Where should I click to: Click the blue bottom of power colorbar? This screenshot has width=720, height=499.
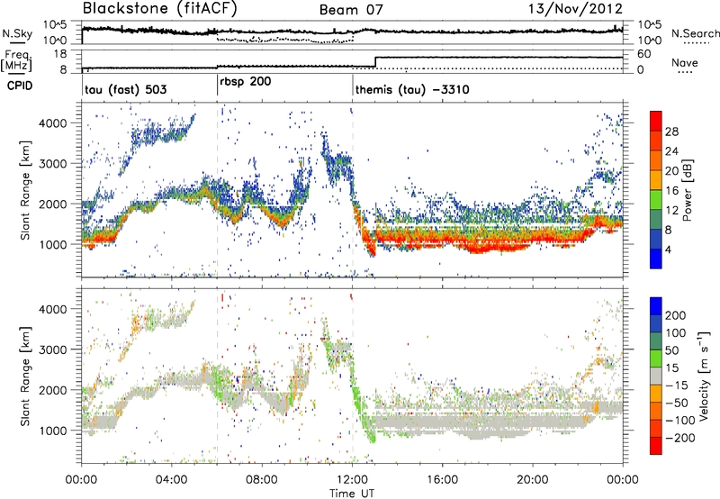point(656,259)
